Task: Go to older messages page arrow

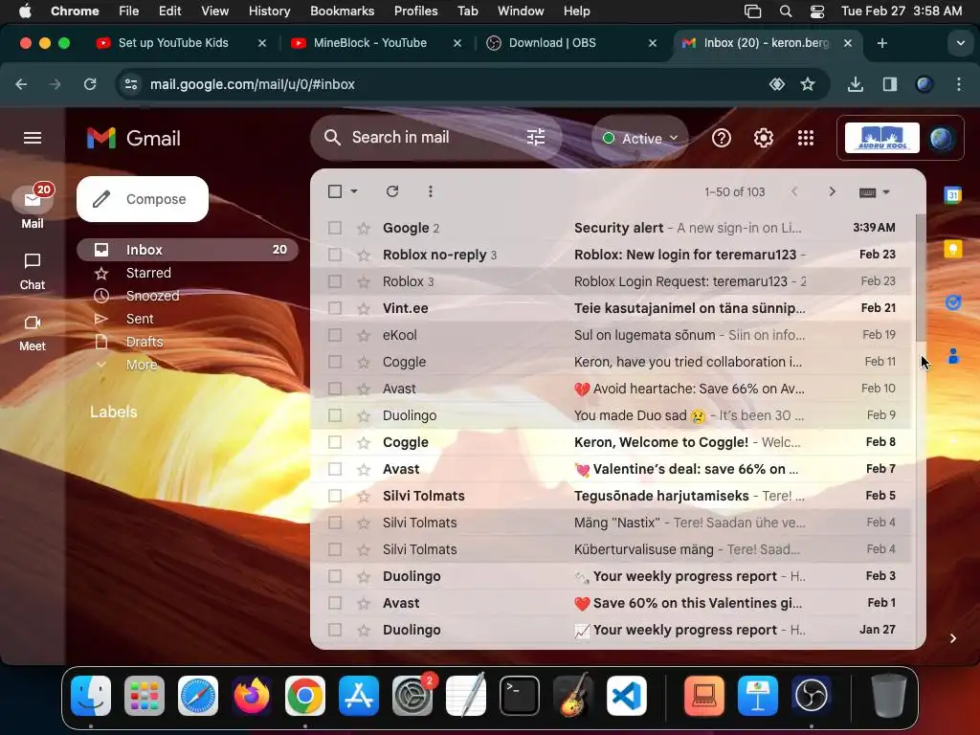Action: tap(832, 191)
